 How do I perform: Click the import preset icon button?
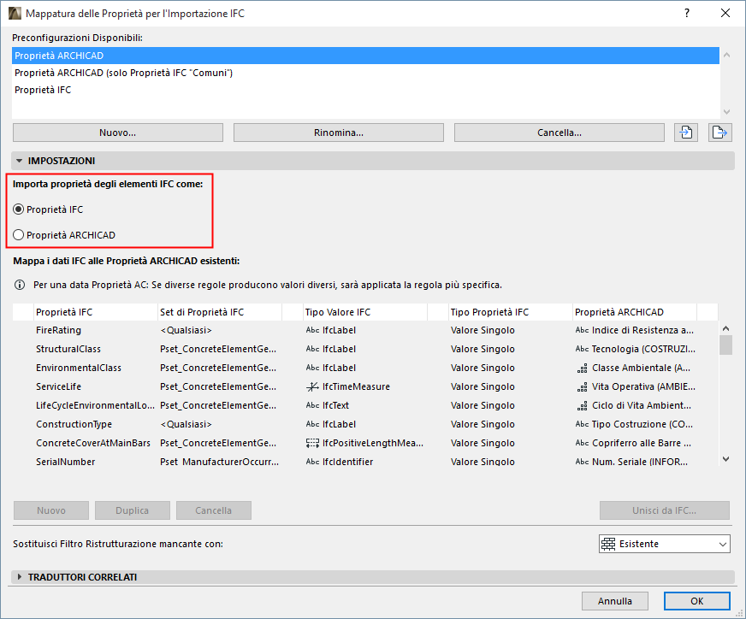click(x=686, y=133)
